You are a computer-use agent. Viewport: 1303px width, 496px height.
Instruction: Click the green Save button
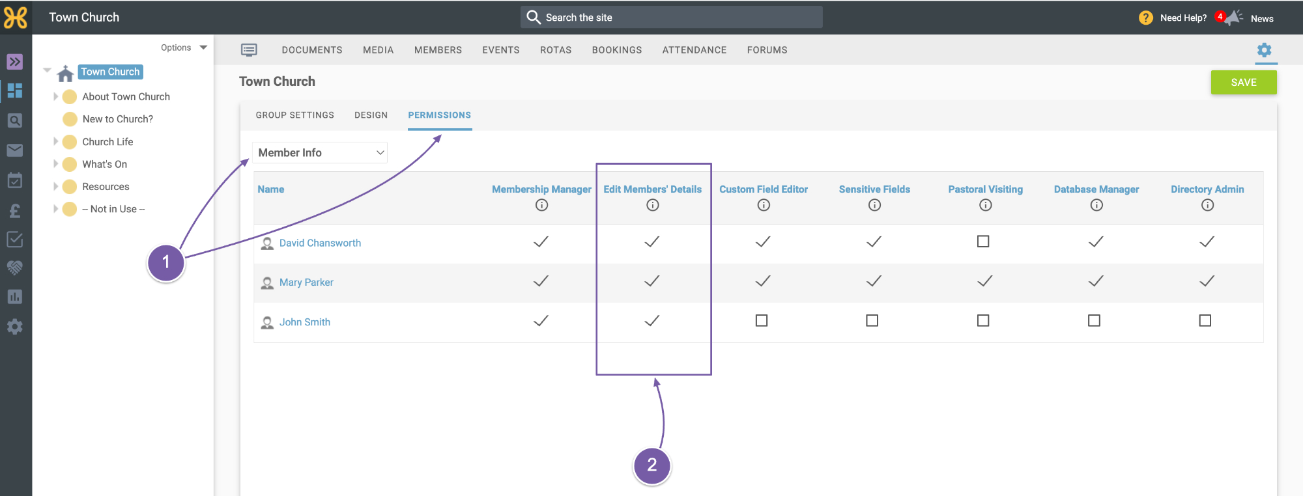pos(1244,83)
